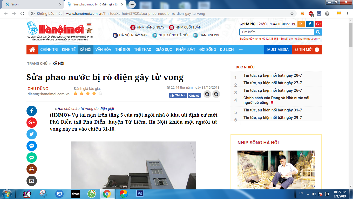
Task: Open the ĐỜI SỐNG menu section
Action: pyautogui.click(x=208, y=49)
